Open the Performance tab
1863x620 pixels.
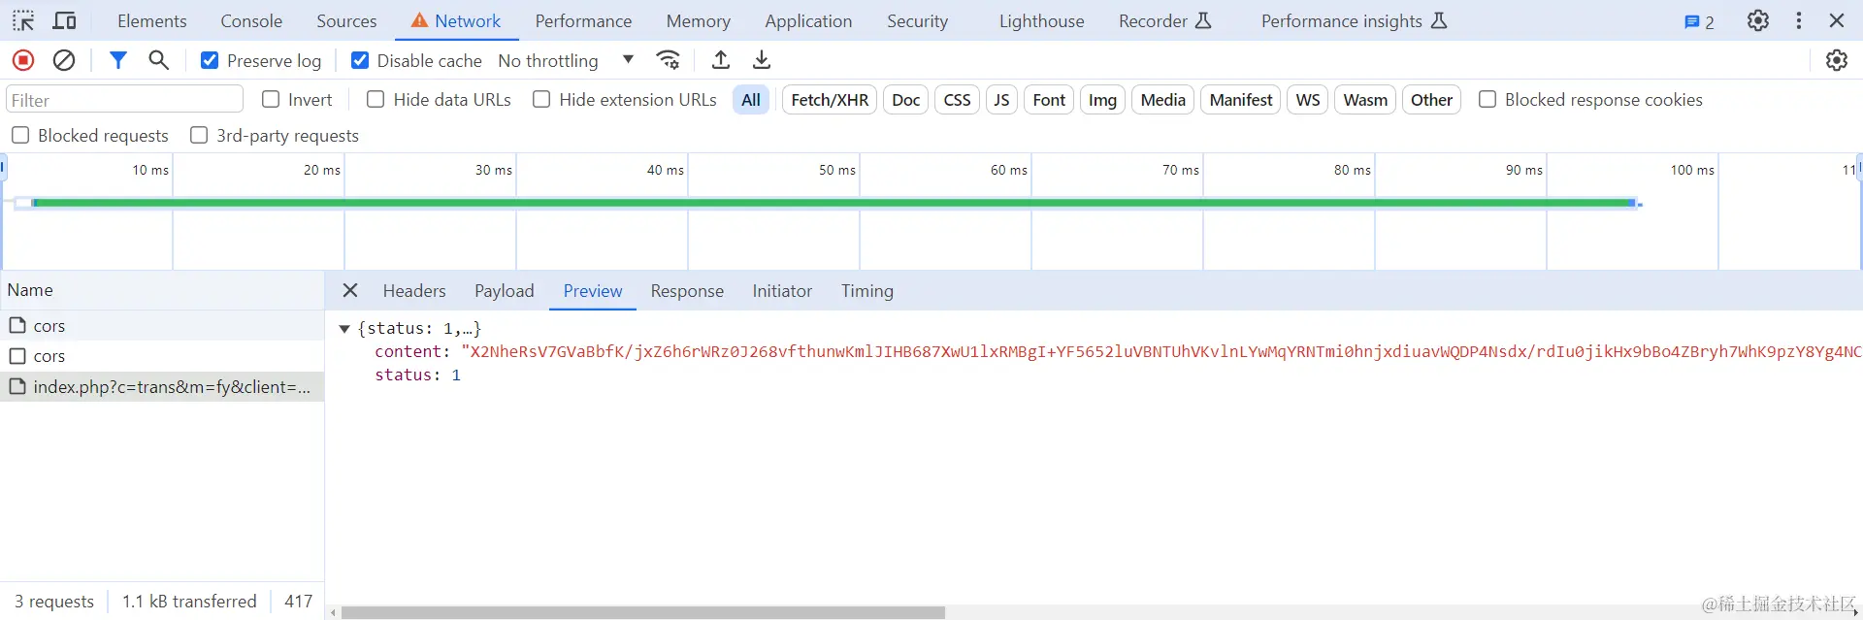(583, 20)
